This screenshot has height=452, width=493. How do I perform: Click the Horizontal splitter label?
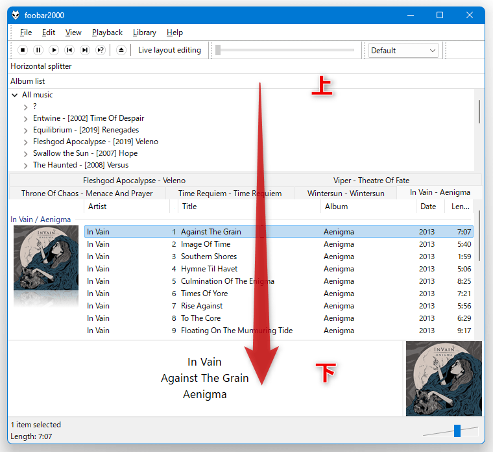click(x=41, y=66)
